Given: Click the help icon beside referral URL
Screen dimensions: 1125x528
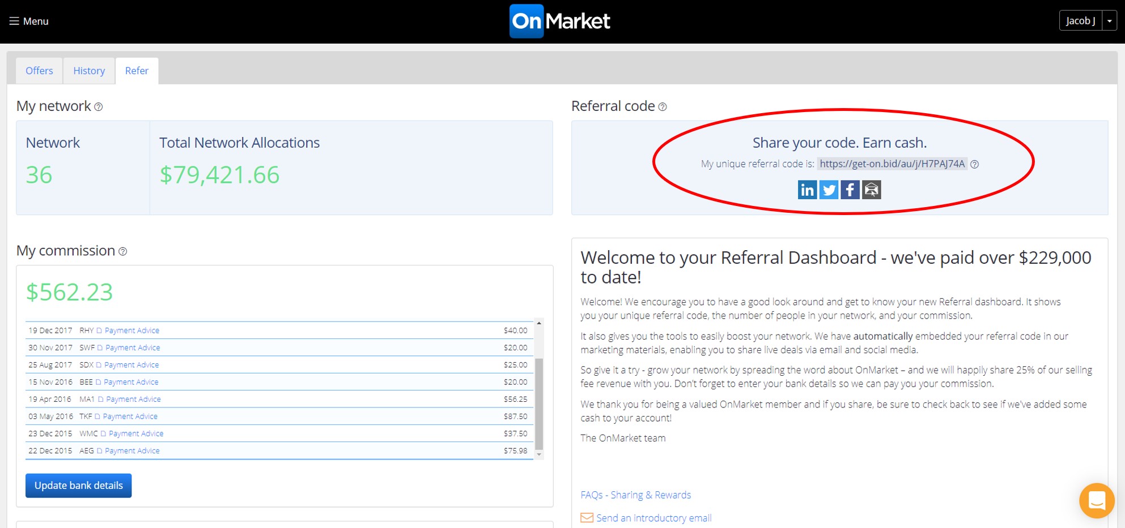Looking at the screenshot, I should (975, 164).
